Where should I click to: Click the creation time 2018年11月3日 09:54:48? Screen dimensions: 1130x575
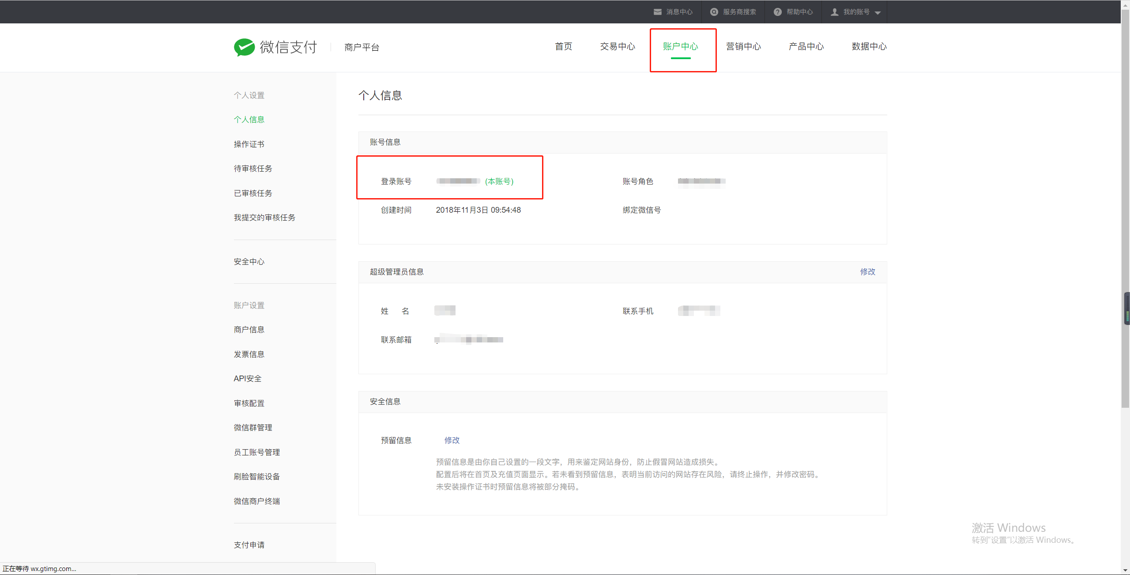tap(478, 210)
